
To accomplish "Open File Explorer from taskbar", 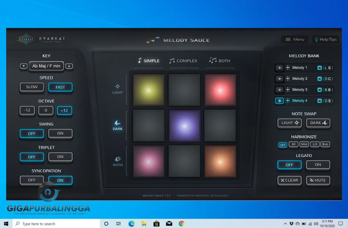I will [144, 224].
